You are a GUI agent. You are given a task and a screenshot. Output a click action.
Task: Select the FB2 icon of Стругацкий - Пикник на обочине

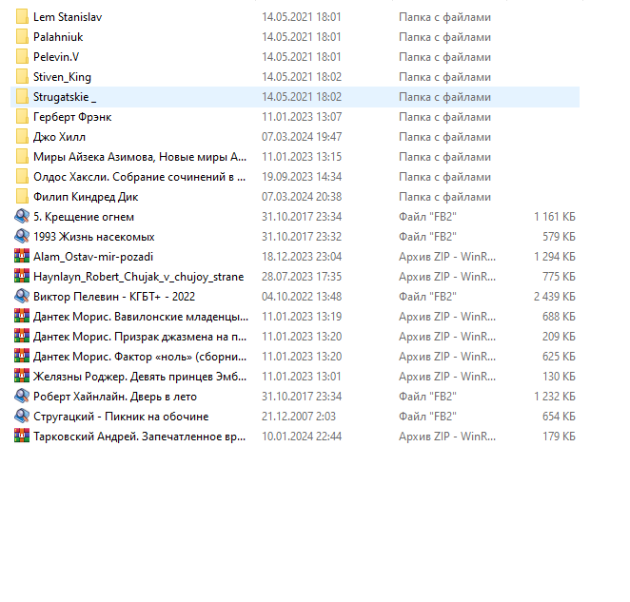click(x=22, y=417)
